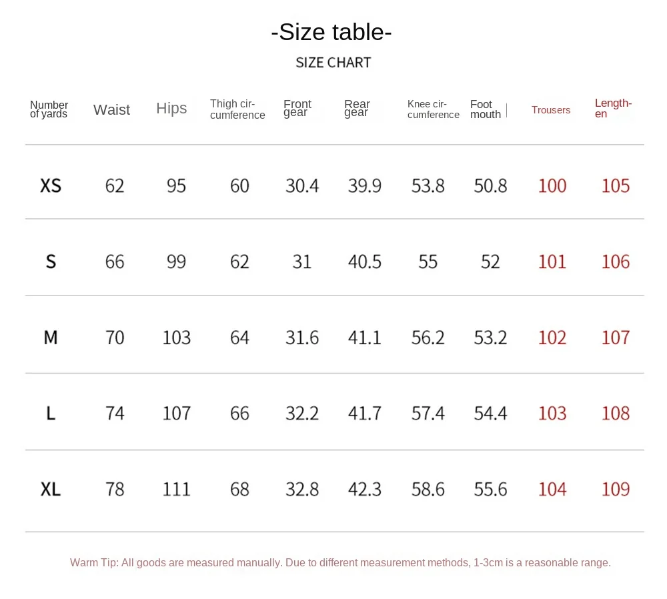Click the knee circumference value 57.4

point(428,414)
